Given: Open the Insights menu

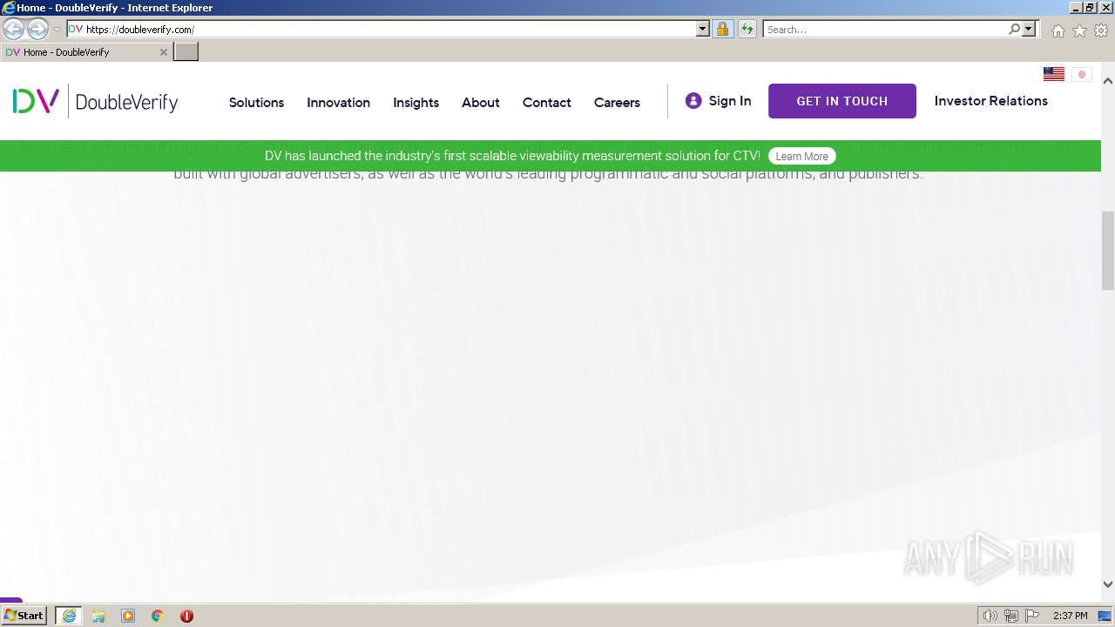Looking at the screenshot, I should click(416, 103).
